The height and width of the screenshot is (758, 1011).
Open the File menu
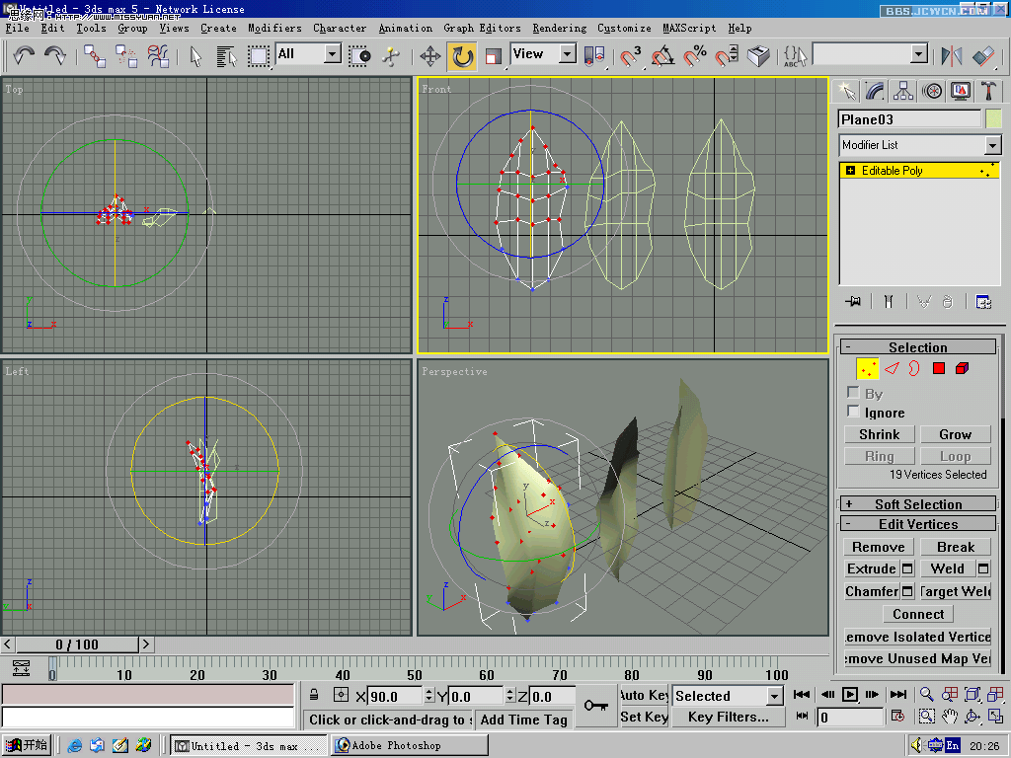(x=18, y=28)
